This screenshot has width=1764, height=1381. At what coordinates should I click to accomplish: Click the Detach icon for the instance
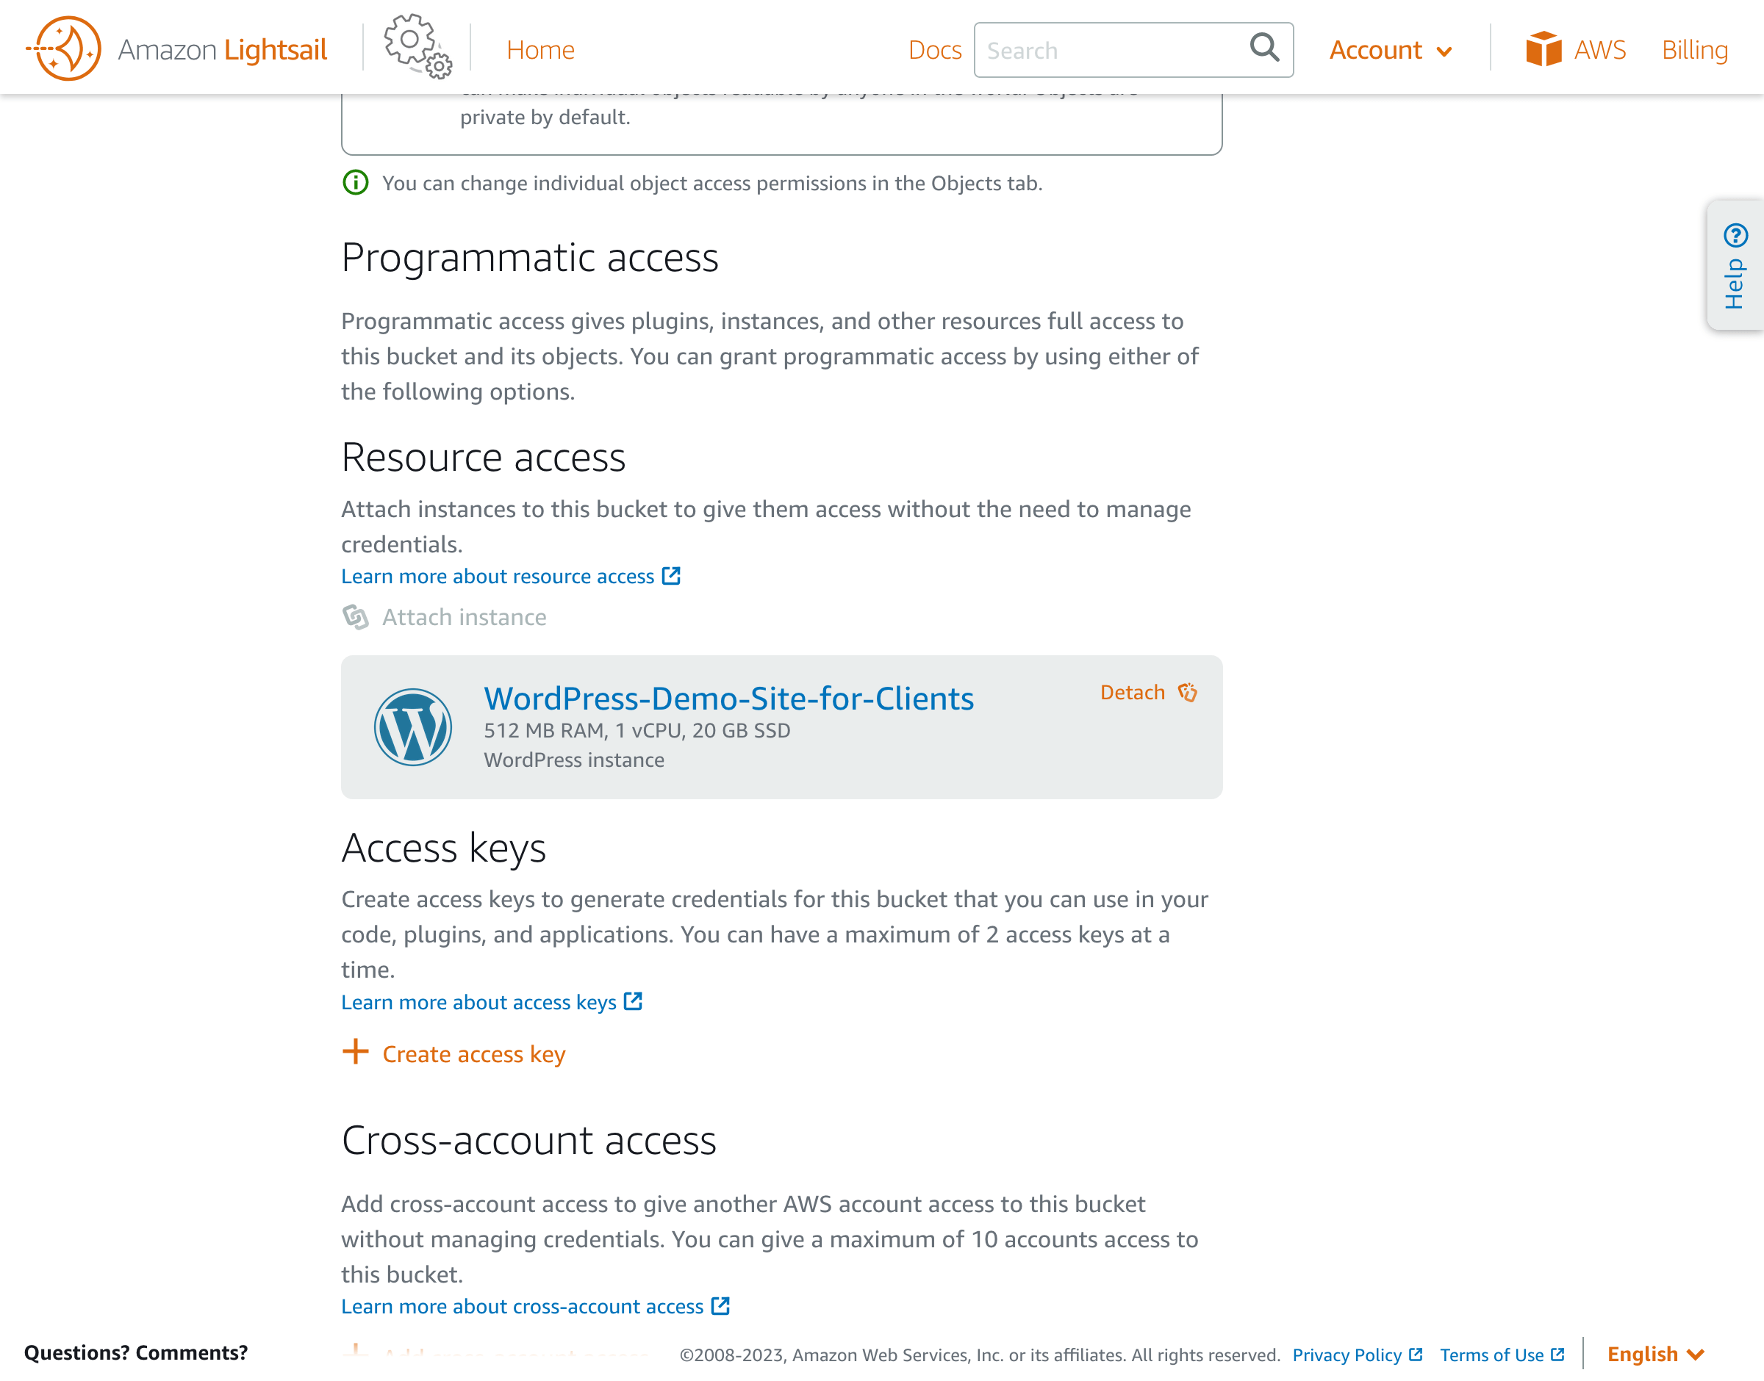(1187, 692)
